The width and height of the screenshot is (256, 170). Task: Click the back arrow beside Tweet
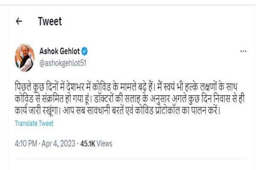click(18, 22)
